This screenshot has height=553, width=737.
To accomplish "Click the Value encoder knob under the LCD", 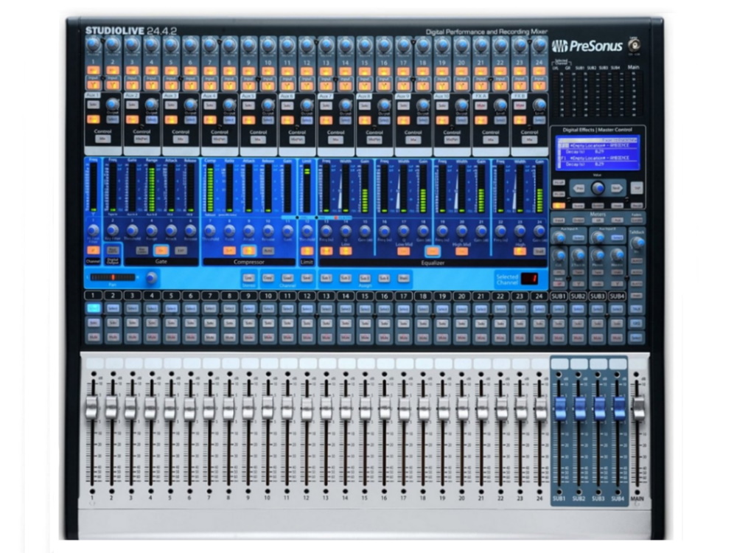I will [598, 188].
